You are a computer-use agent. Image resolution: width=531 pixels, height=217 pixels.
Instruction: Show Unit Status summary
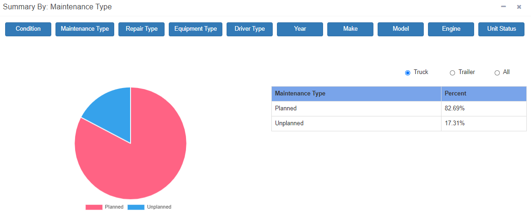501,29
